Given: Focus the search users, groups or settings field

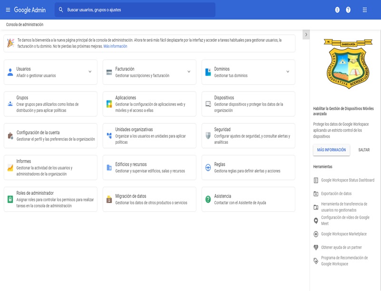Looking at the screenshot, I should [x=138, y=10].
